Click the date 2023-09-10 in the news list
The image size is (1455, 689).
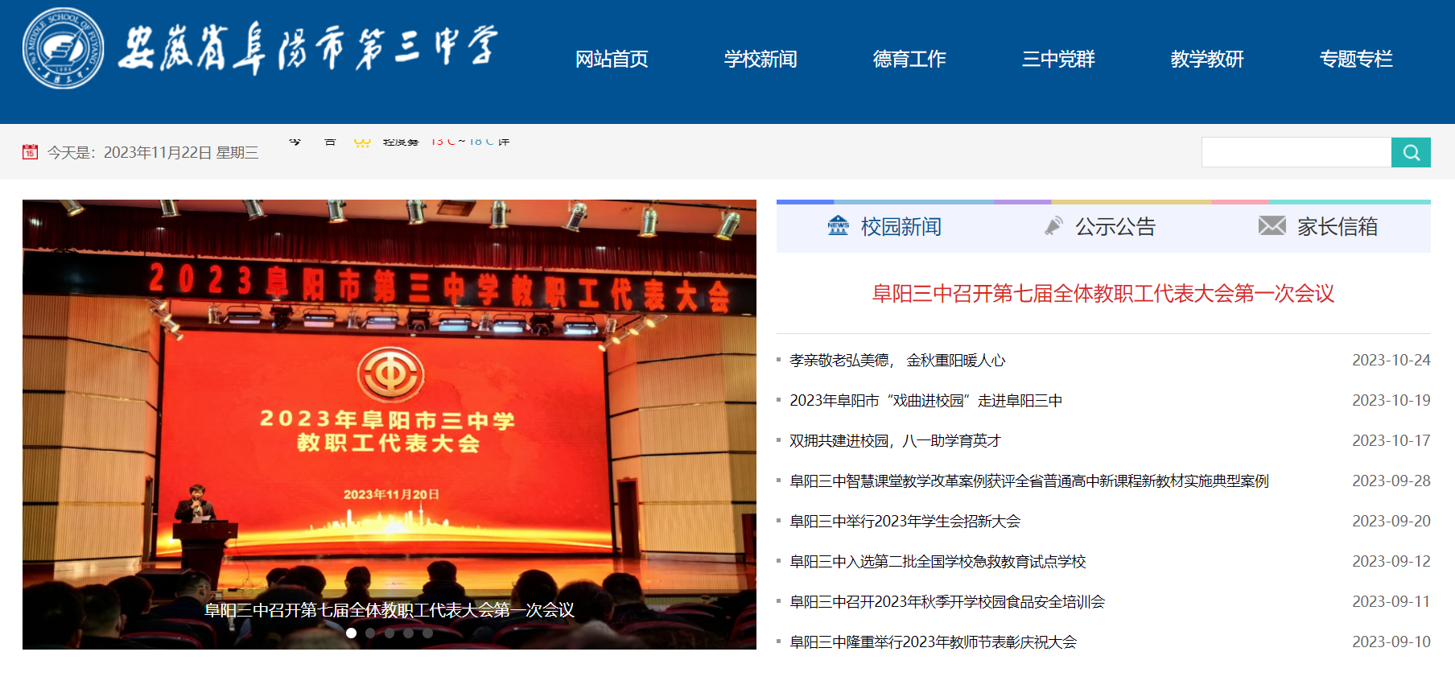1391,642
